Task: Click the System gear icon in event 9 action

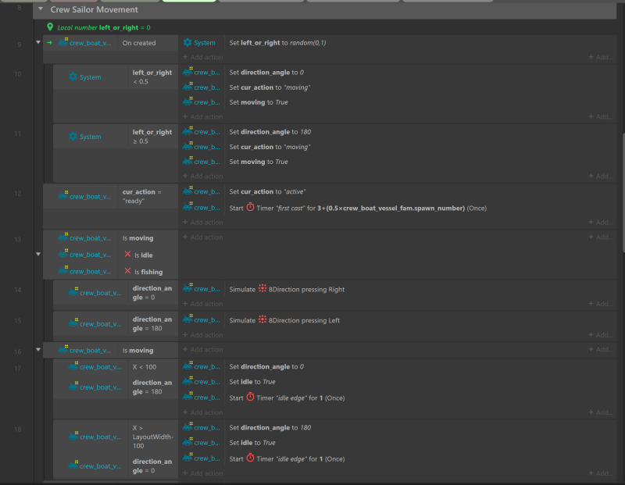Action: [x=187, y=43]
